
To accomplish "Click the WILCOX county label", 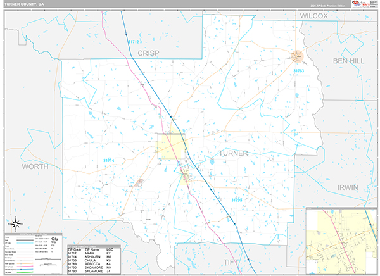I will point(314,16).
